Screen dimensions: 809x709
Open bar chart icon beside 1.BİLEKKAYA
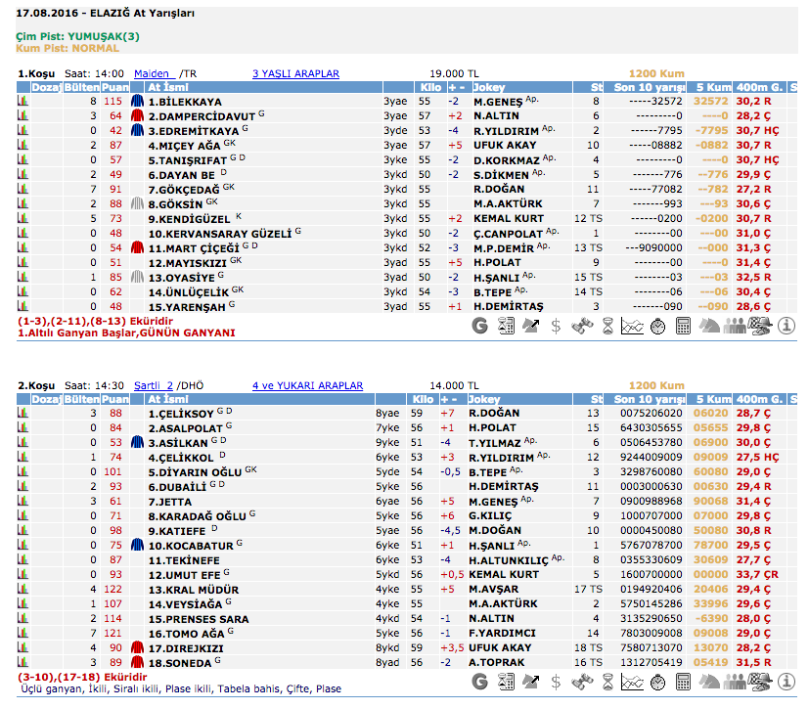tap(22, 102)
